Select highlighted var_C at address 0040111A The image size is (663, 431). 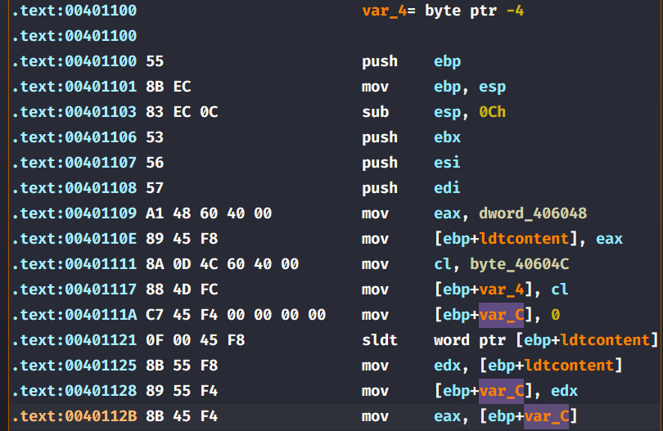501,315
